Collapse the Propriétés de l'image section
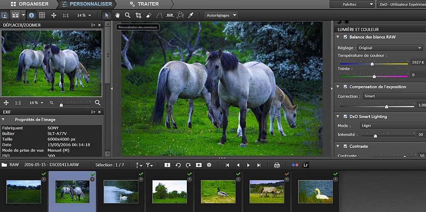Screen dimensions: 426x212 pyautogui.click(x=3, y=119)
